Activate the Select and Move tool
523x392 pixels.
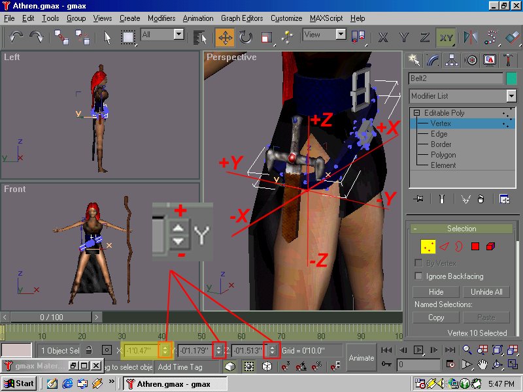coord(225,37)
